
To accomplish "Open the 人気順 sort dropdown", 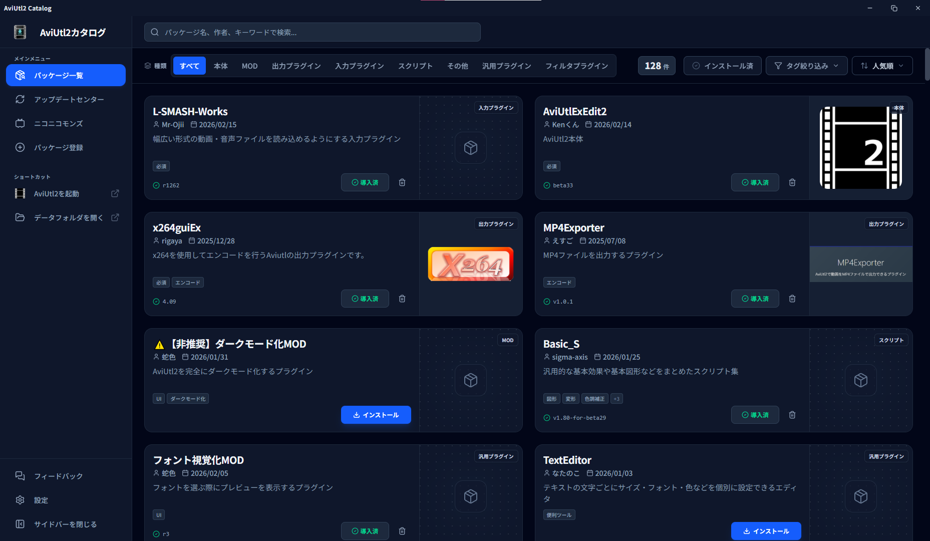I will click(x=882, y=66).
